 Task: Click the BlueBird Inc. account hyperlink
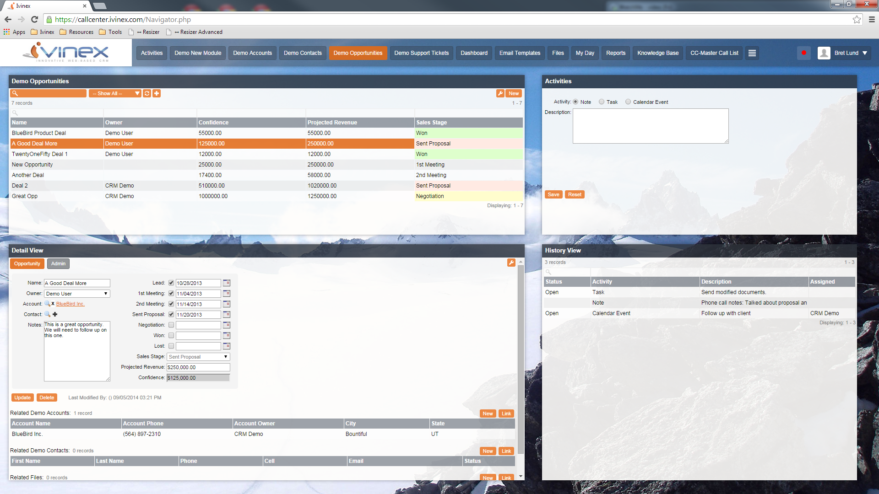[x=70, y=303]
